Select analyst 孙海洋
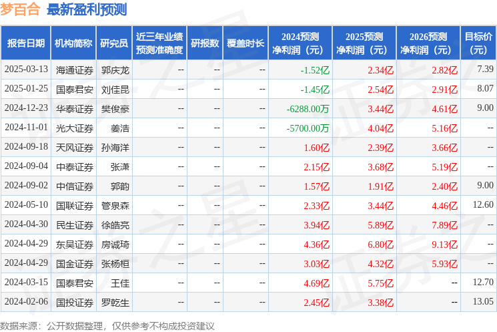 coord(115,148)
